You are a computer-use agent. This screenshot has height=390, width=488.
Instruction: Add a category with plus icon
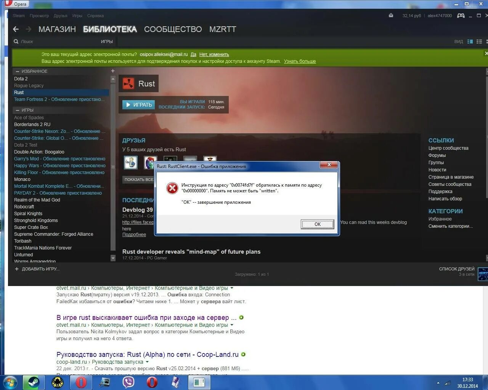[113, 71]
